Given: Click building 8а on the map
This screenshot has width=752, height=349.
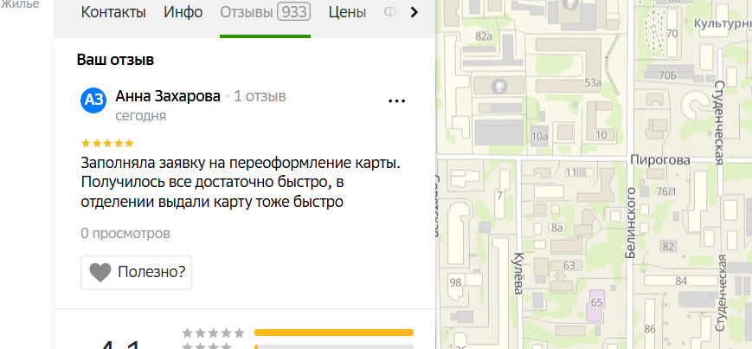Looking at the screenshot, I should tap(556, 228).
